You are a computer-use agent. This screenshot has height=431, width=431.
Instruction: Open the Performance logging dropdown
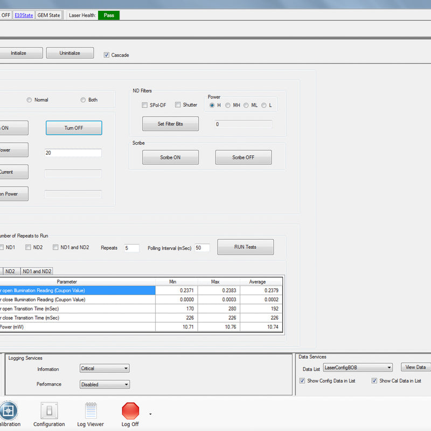click(104, 385)
